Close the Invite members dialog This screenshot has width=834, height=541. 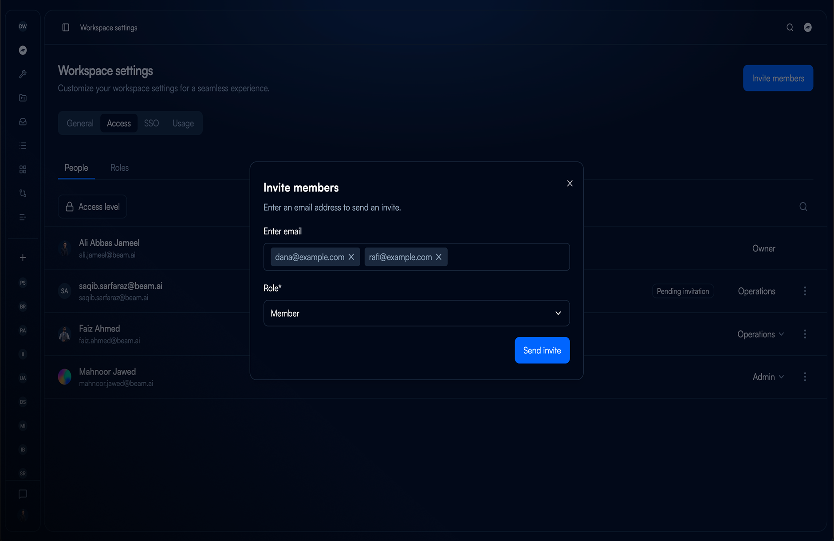pyautogui.click(x=570, y=184)
